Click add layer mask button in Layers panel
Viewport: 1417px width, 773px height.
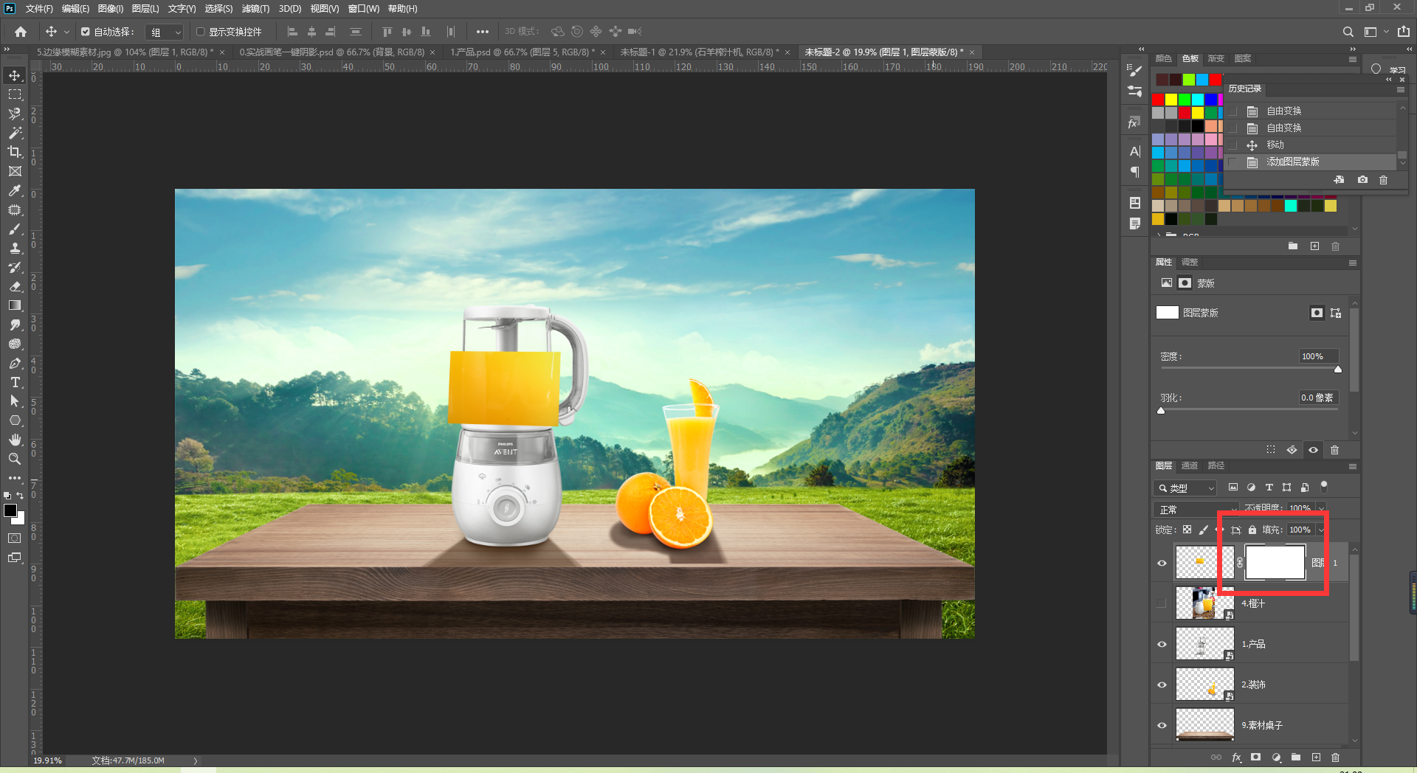pyautogui.click(x=1255, y=758)
